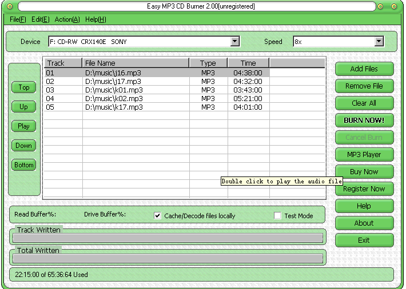This screenshot has width=406, height=289.
Task: Click the time value 05:21:00
Action: (x=248, y=99)
